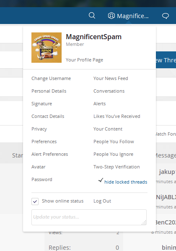Click the Watch Forum link
Screen dimensions: 176x251
click(x=166, y=134)
